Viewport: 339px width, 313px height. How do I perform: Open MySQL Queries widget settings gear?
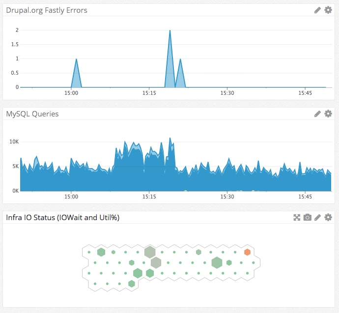pyautogui.click(x=328, y=114)
